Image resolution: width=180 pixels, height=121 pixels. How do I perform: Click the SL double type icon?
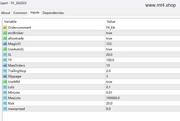(5, 55)
